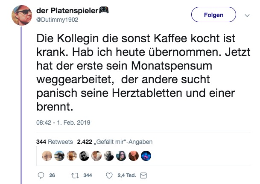
Task: Click the envelope direct message icon
Action: (143, 175)
